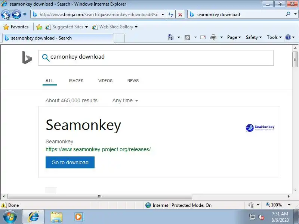Open the Tools menu

click(274, 37)
